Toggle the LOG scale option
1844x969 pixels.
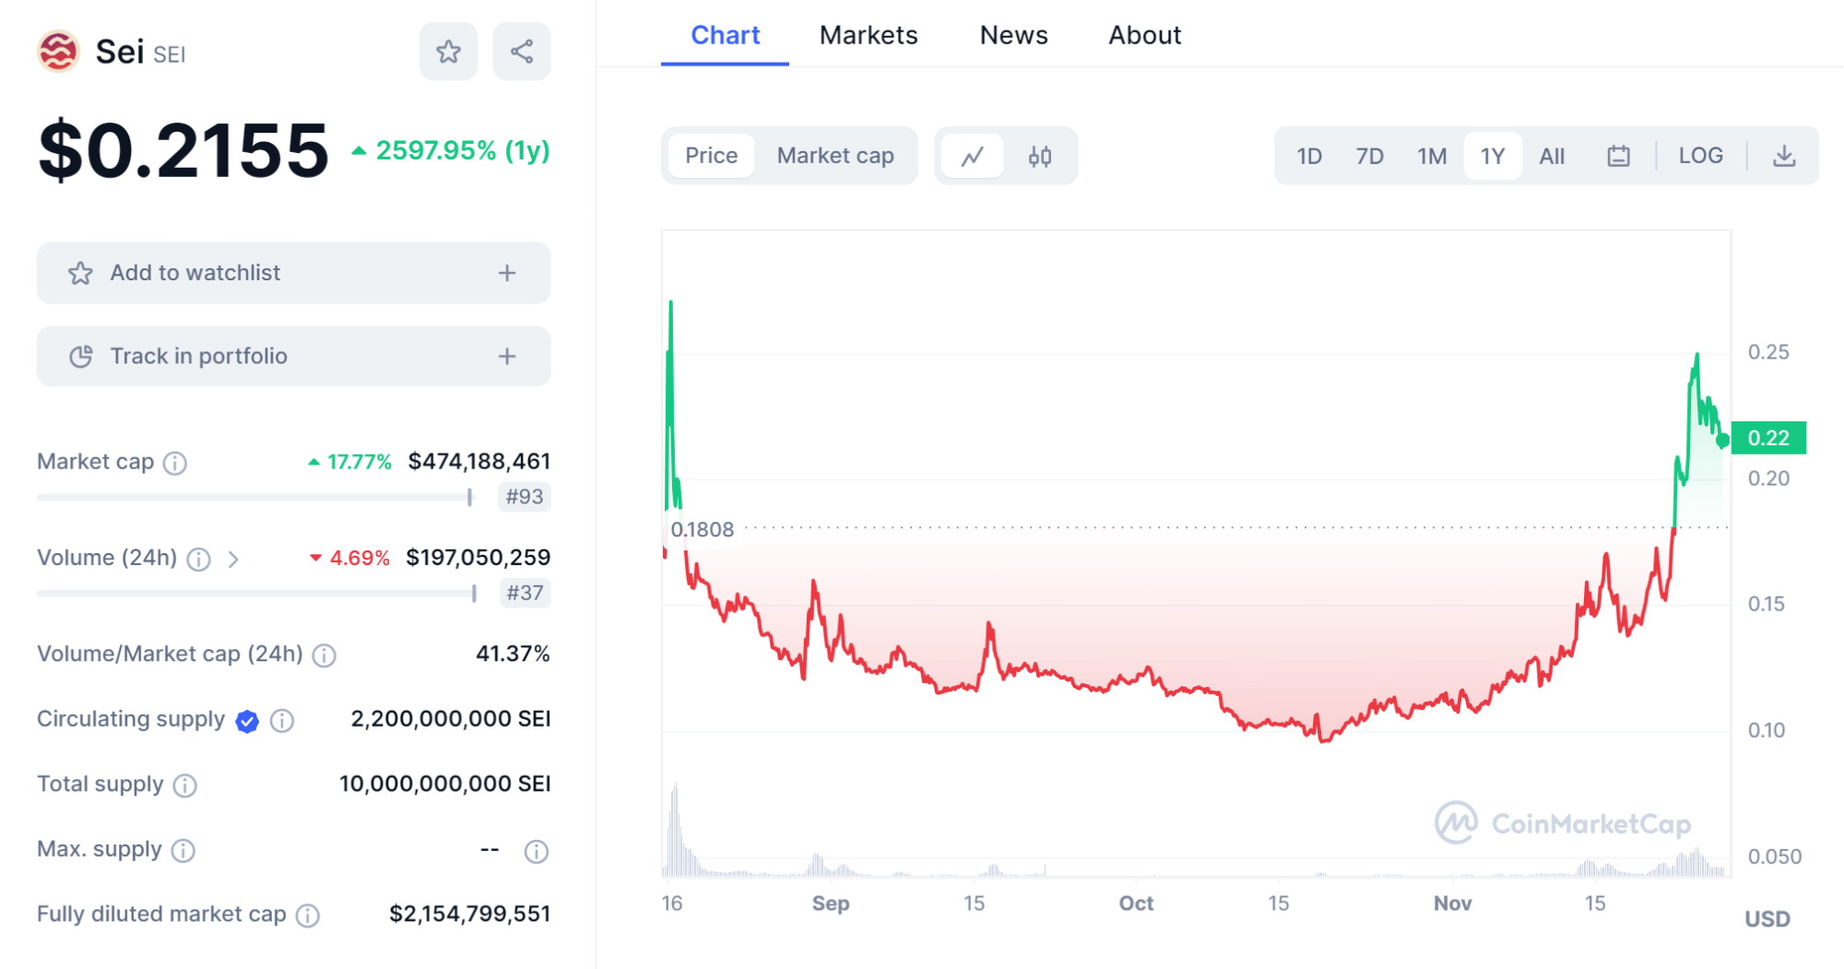click(x=1700, y=156)
